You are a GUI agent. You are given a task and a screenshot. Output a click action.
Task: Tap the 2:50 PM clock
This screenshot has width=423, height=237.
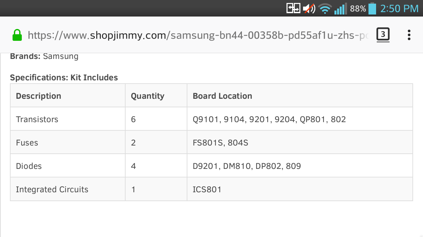[x=399, y=9]
